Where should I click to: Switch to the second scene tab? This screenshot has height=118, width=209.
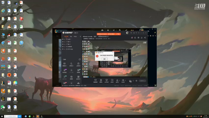tap(71, 36)
